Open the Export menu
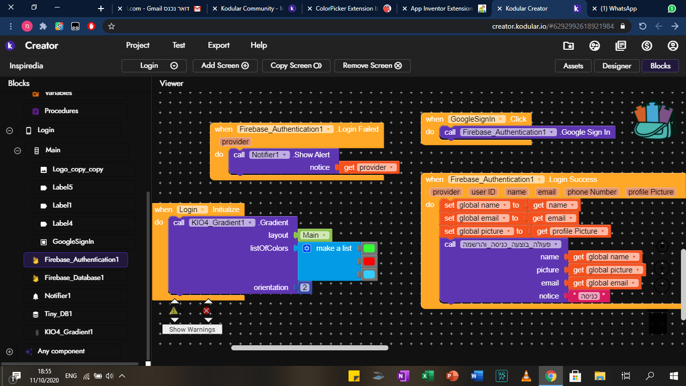This screenshot has height=386, width=686. (x=218, y=45)
